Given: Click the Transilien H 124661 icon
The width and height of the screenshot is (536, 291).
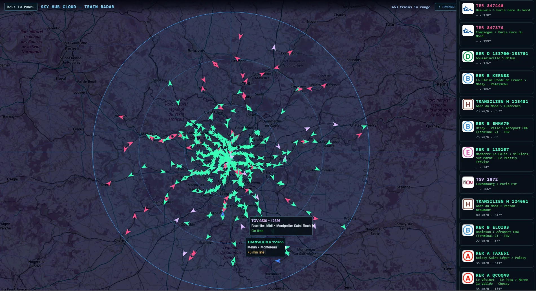Looking at the screenshot, I should coord(468,204).
